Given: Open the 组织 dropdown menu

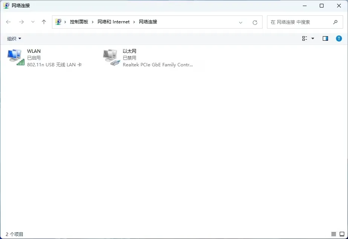Looking at the screenshot, I should click(13, 38).
